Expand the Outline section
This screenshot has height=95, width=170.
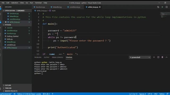point(8,85)
